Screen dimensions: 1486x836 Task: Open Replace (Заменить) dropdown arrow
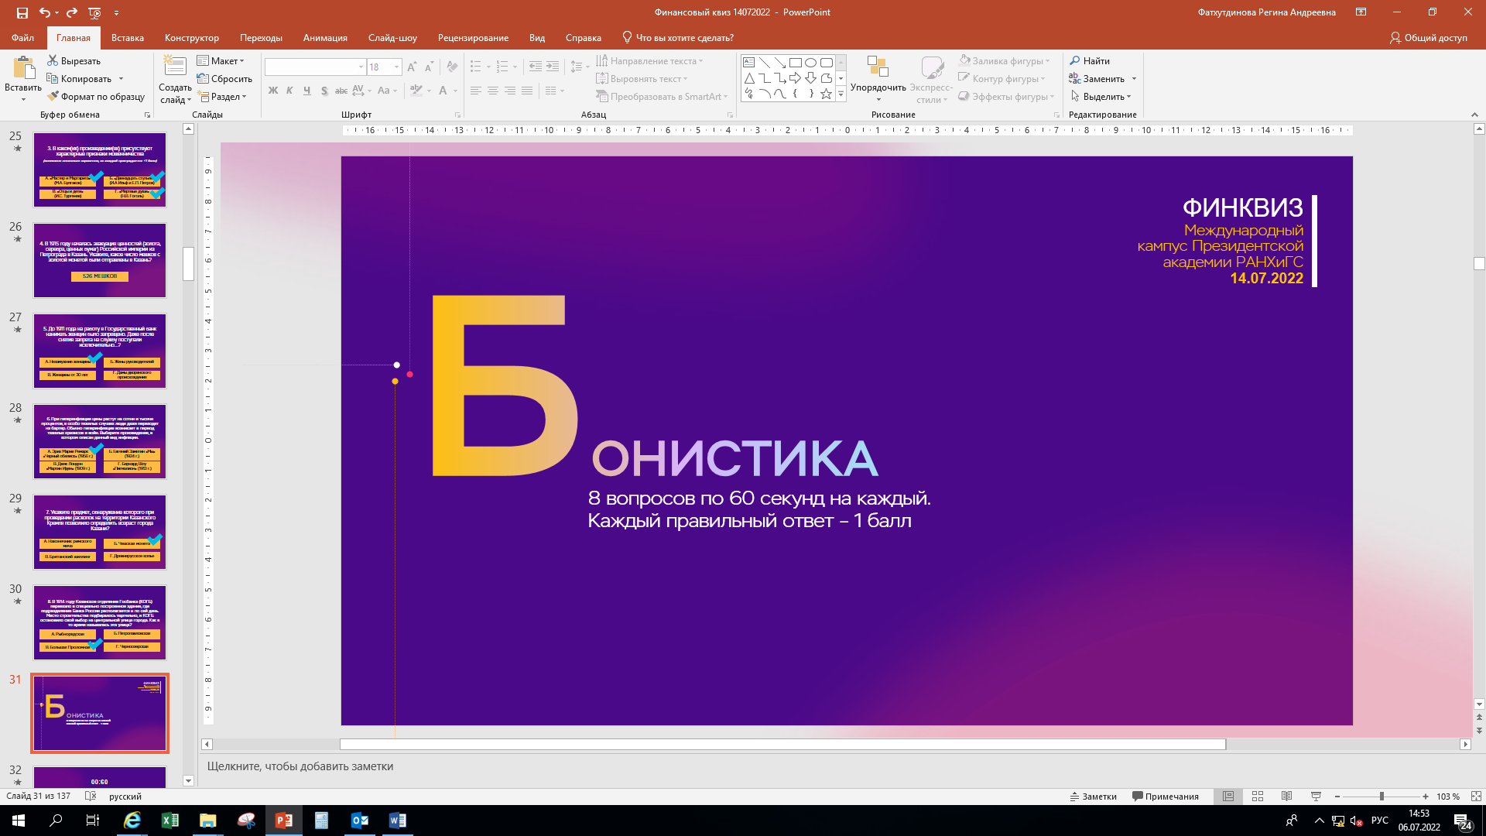tap(1134, 79)
